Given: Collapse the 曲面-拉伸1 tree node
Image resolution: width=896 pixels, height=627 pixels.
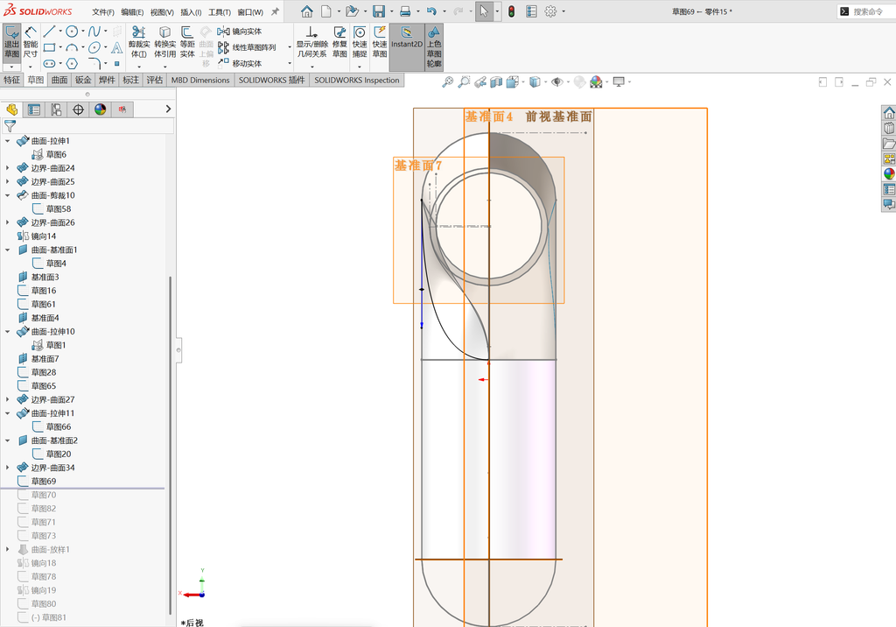Looking at the screenshot, I should (x=7, y=141).
